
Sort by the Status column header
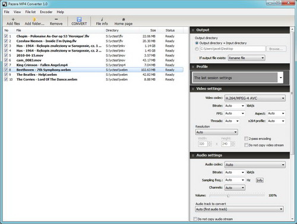click(170, 30)
